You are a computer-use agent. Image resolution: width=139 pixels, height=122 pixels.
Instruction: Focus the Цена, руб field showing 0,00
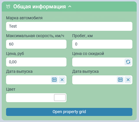(x=36, y=62)
